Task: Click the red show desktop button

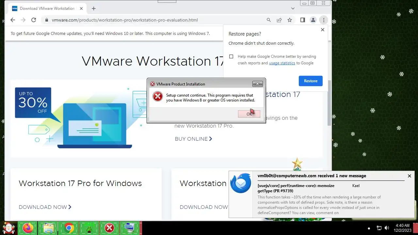Action: 415,228
